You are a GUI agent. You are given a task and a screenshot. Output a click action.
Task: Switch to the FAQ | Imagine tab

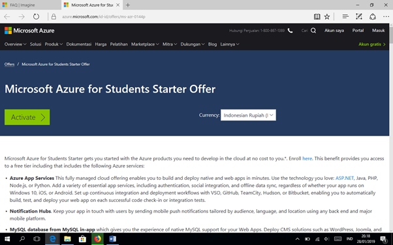point(30,5)
